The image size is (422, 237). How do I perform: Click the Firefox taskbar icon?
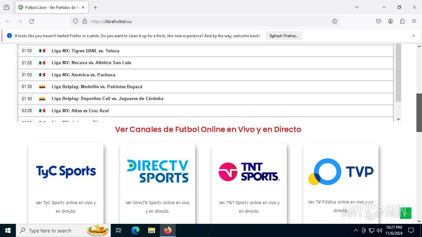tap(168, 230)
